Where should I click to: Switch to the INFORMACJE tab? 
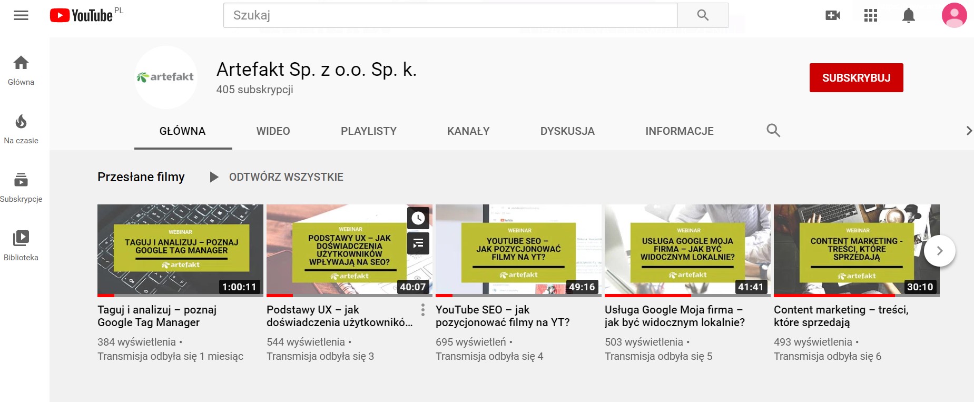[x=680, y=131]
